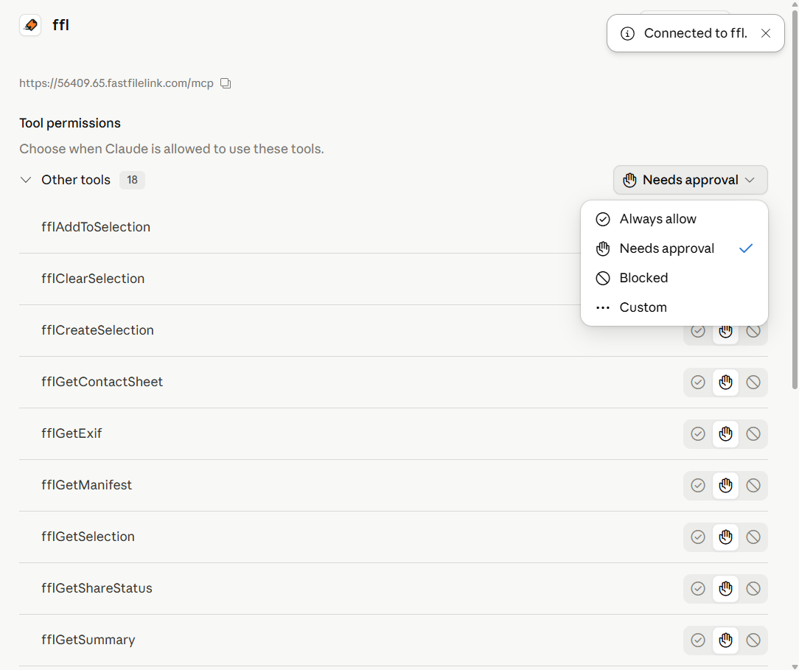Block the fflGetSummary tool
This screenshot has height=670, width=799.
(753, 640)
